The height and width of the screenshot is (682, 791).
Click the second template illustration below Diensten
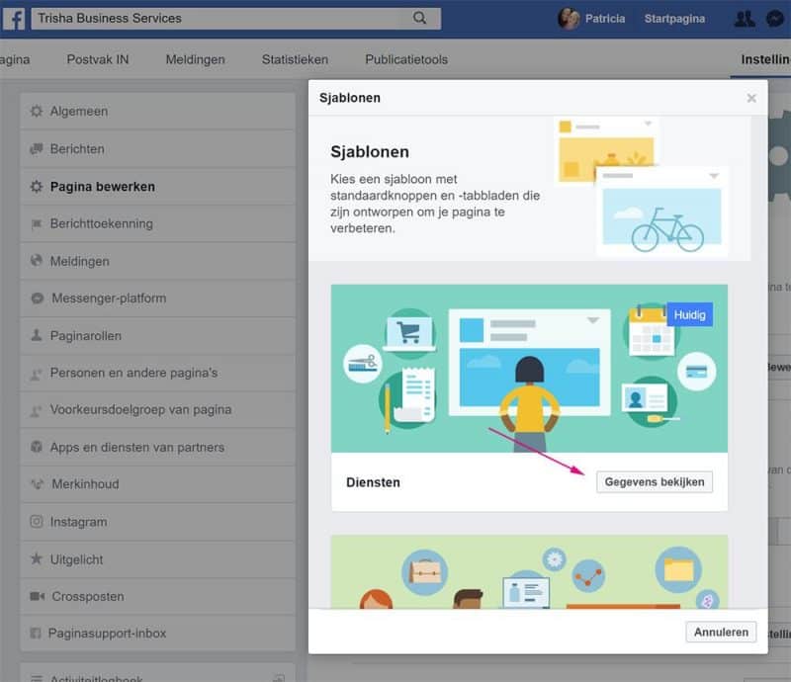(529, 571)
